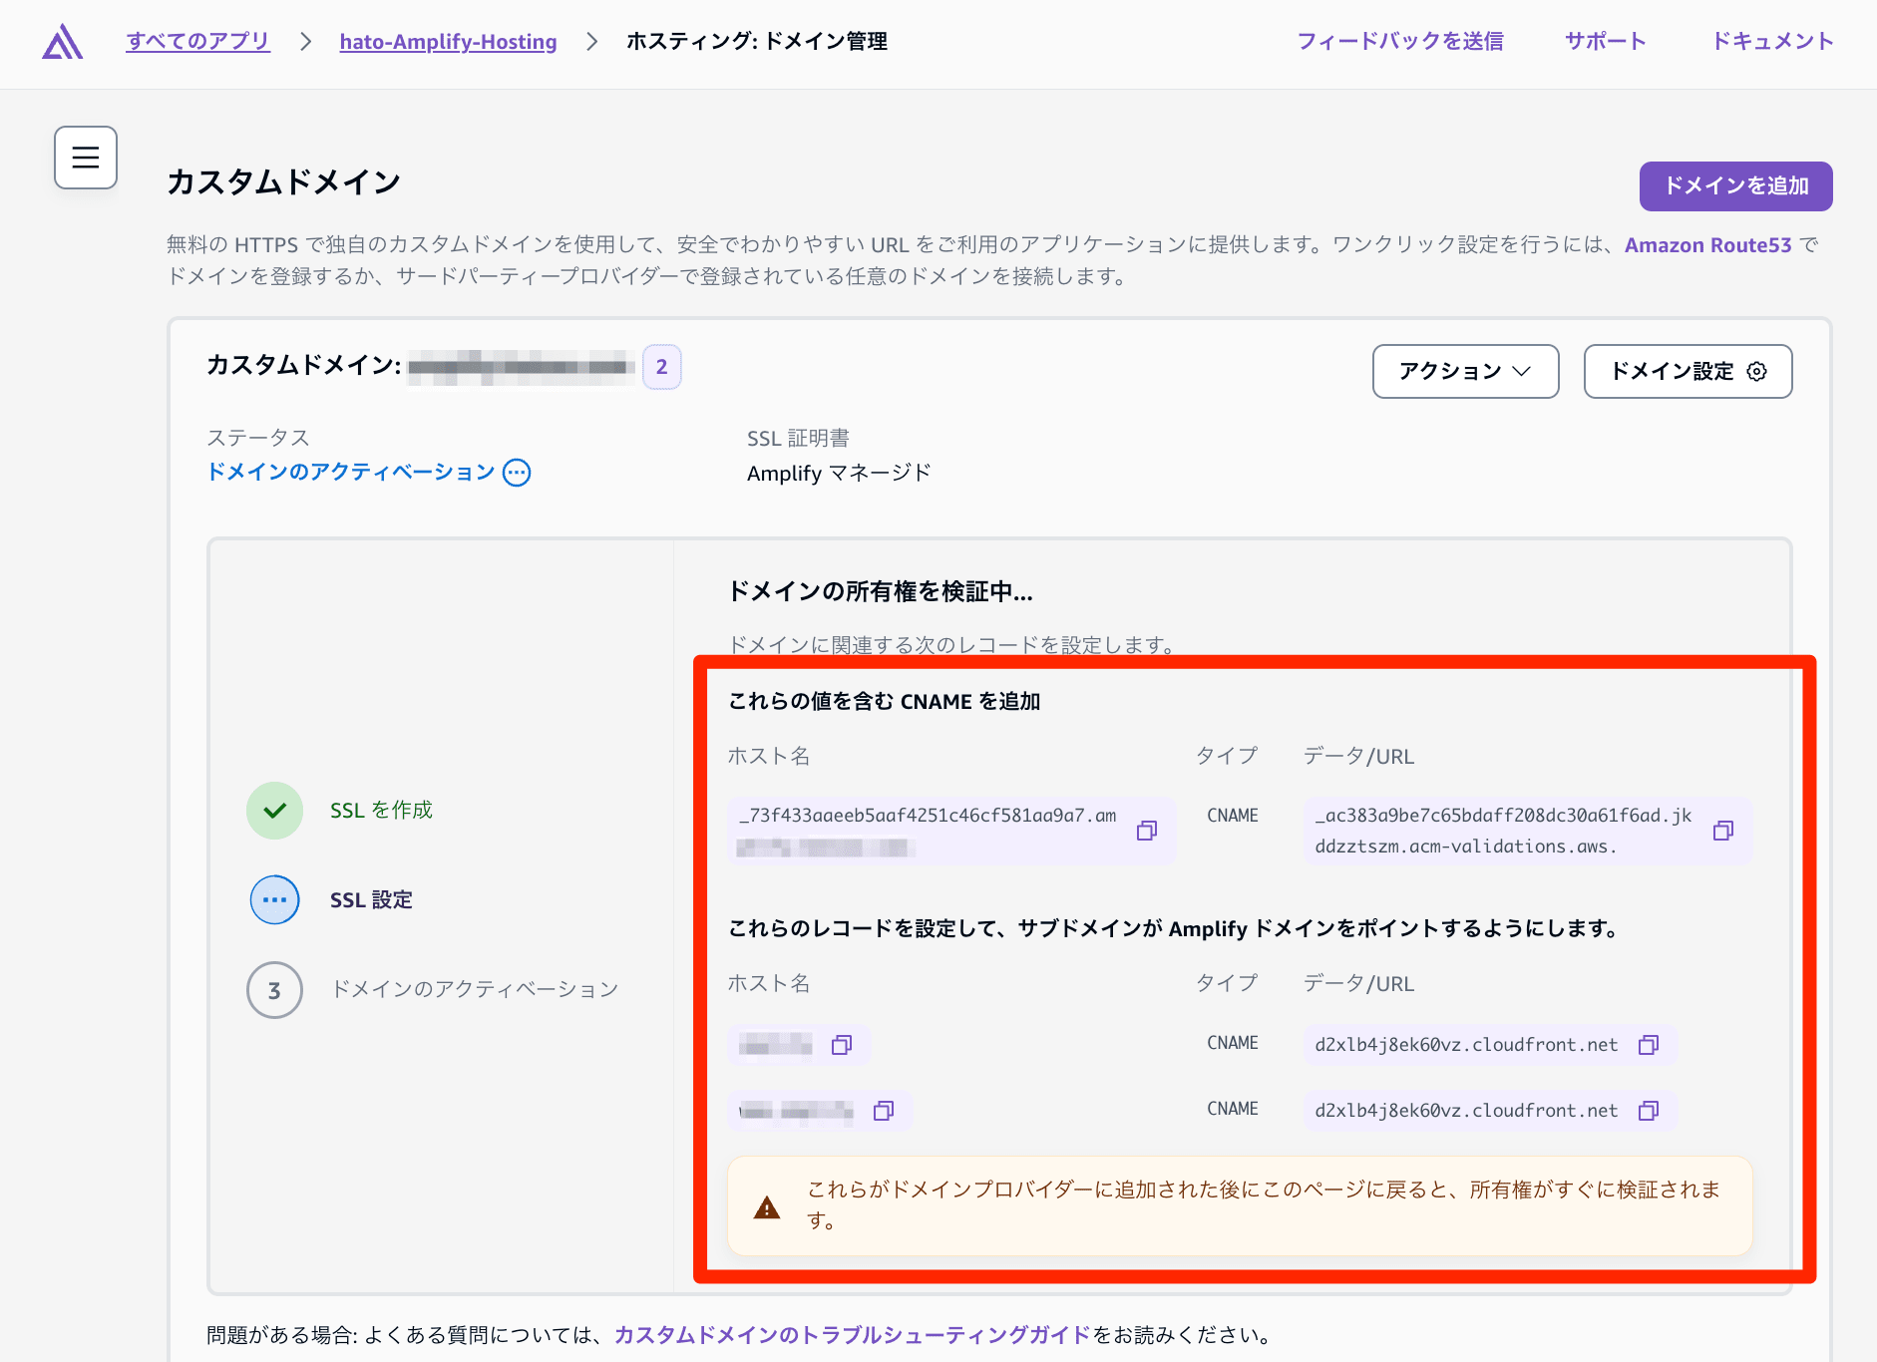Select ドメインのアクティベーション step 3 label
The image size is (1877, 1362).
click(x=475, y=989)
